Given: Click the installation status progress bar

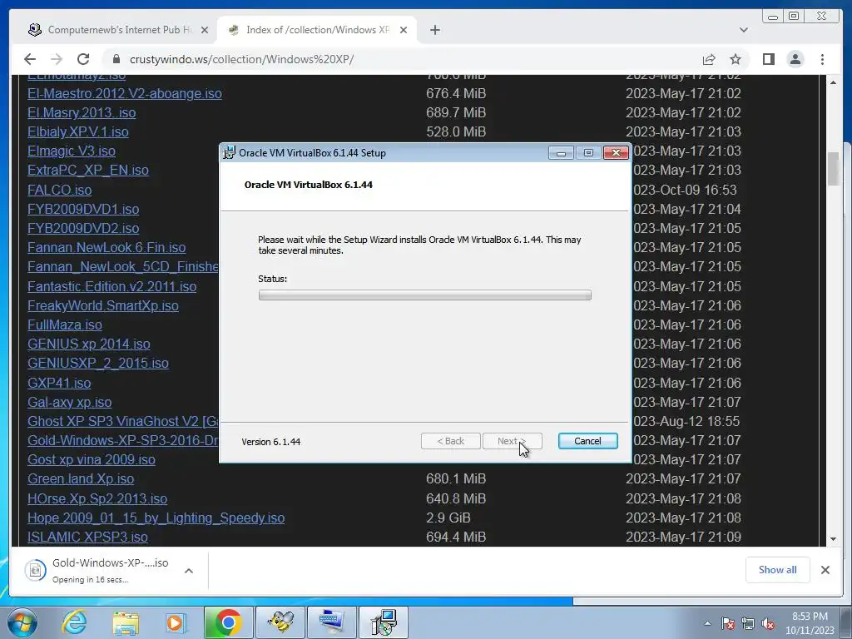Looking at the screenshot, I should point(425,295).
